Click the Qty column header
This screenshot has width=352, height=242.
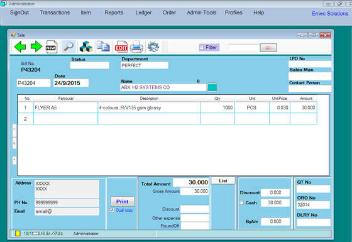[217, 98]
